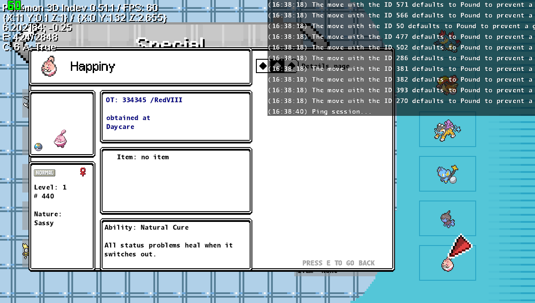
Task: Click the FPS: 60 debug title line
Action: [x=80, y=8]
